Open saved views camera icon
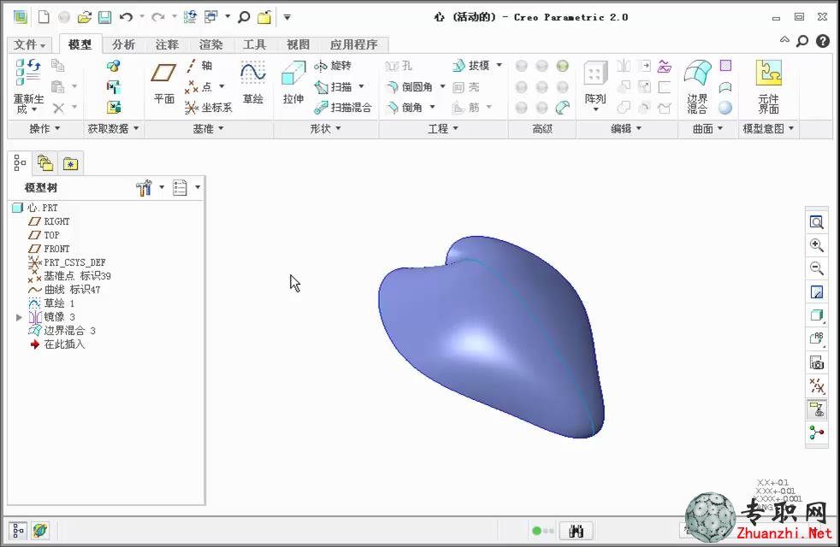This screenshot has height=547, width=840. [816, 363]
